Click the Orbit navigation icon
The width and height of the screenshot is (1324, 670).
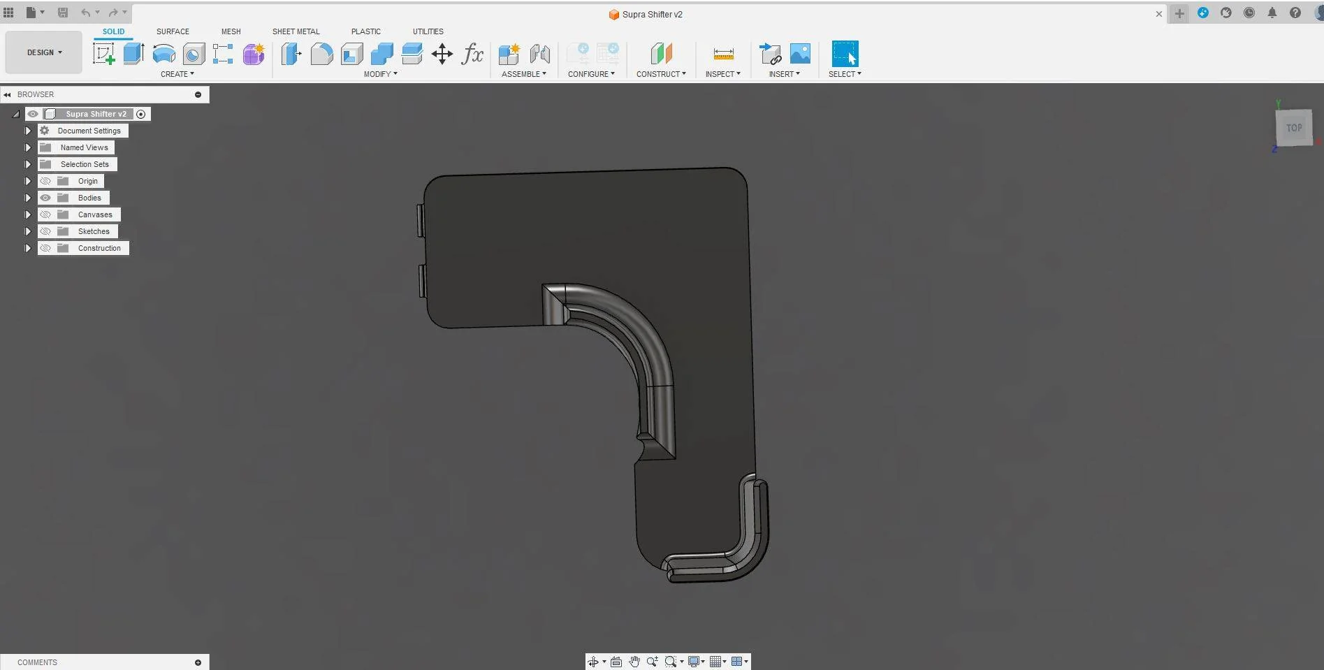[593, 662]
